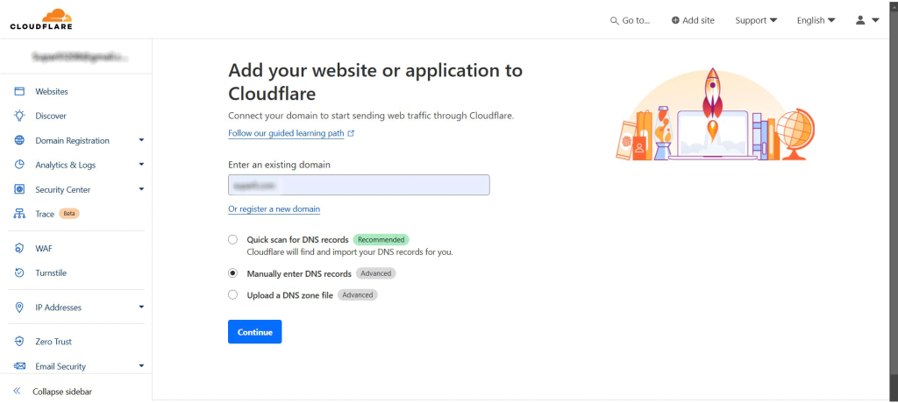The image size is (898, 403).
Task: Choose Upload a DNS zone file
Action: [232, 295]
